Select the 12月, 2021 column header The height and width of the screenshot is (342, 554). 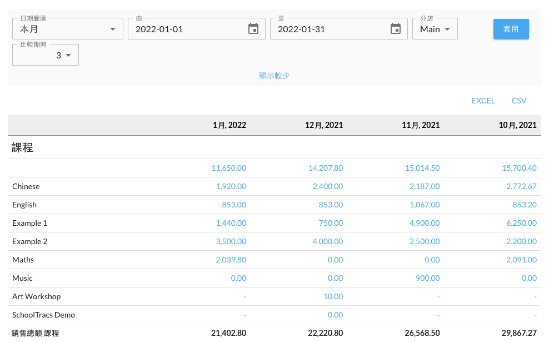click(x=324, y=125)
